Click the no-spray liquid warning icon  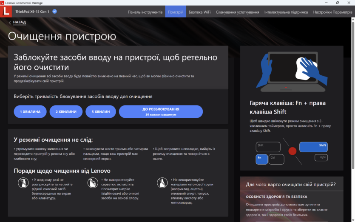click(x=23, y=182)
